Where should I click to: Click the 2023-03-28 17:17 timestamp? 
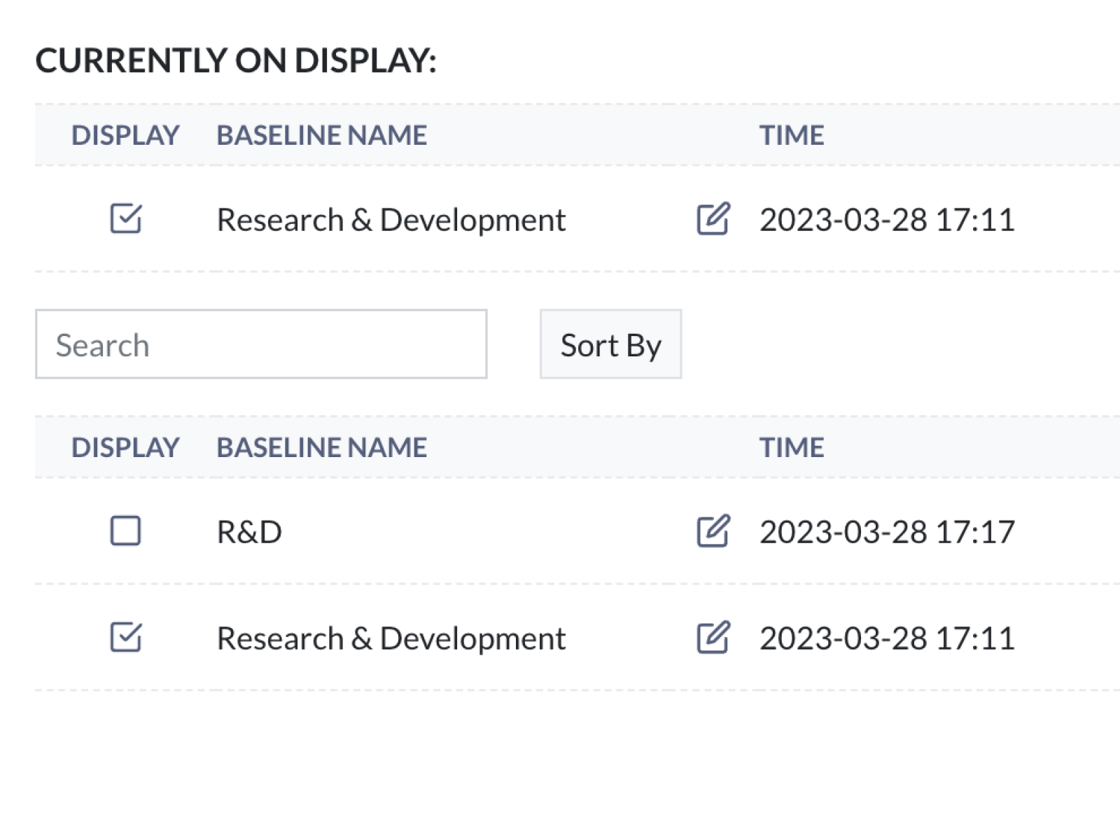click(887, 532)
